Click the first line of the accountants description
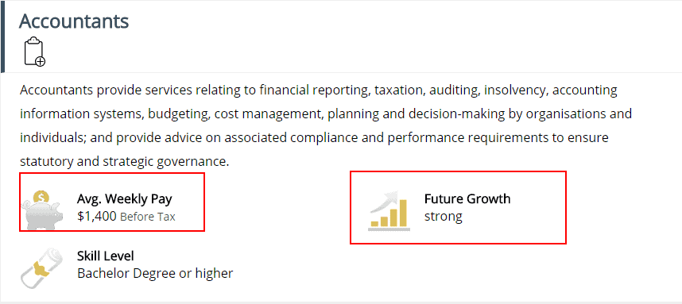This screenshot has width=682, height=304. point(319,90)
